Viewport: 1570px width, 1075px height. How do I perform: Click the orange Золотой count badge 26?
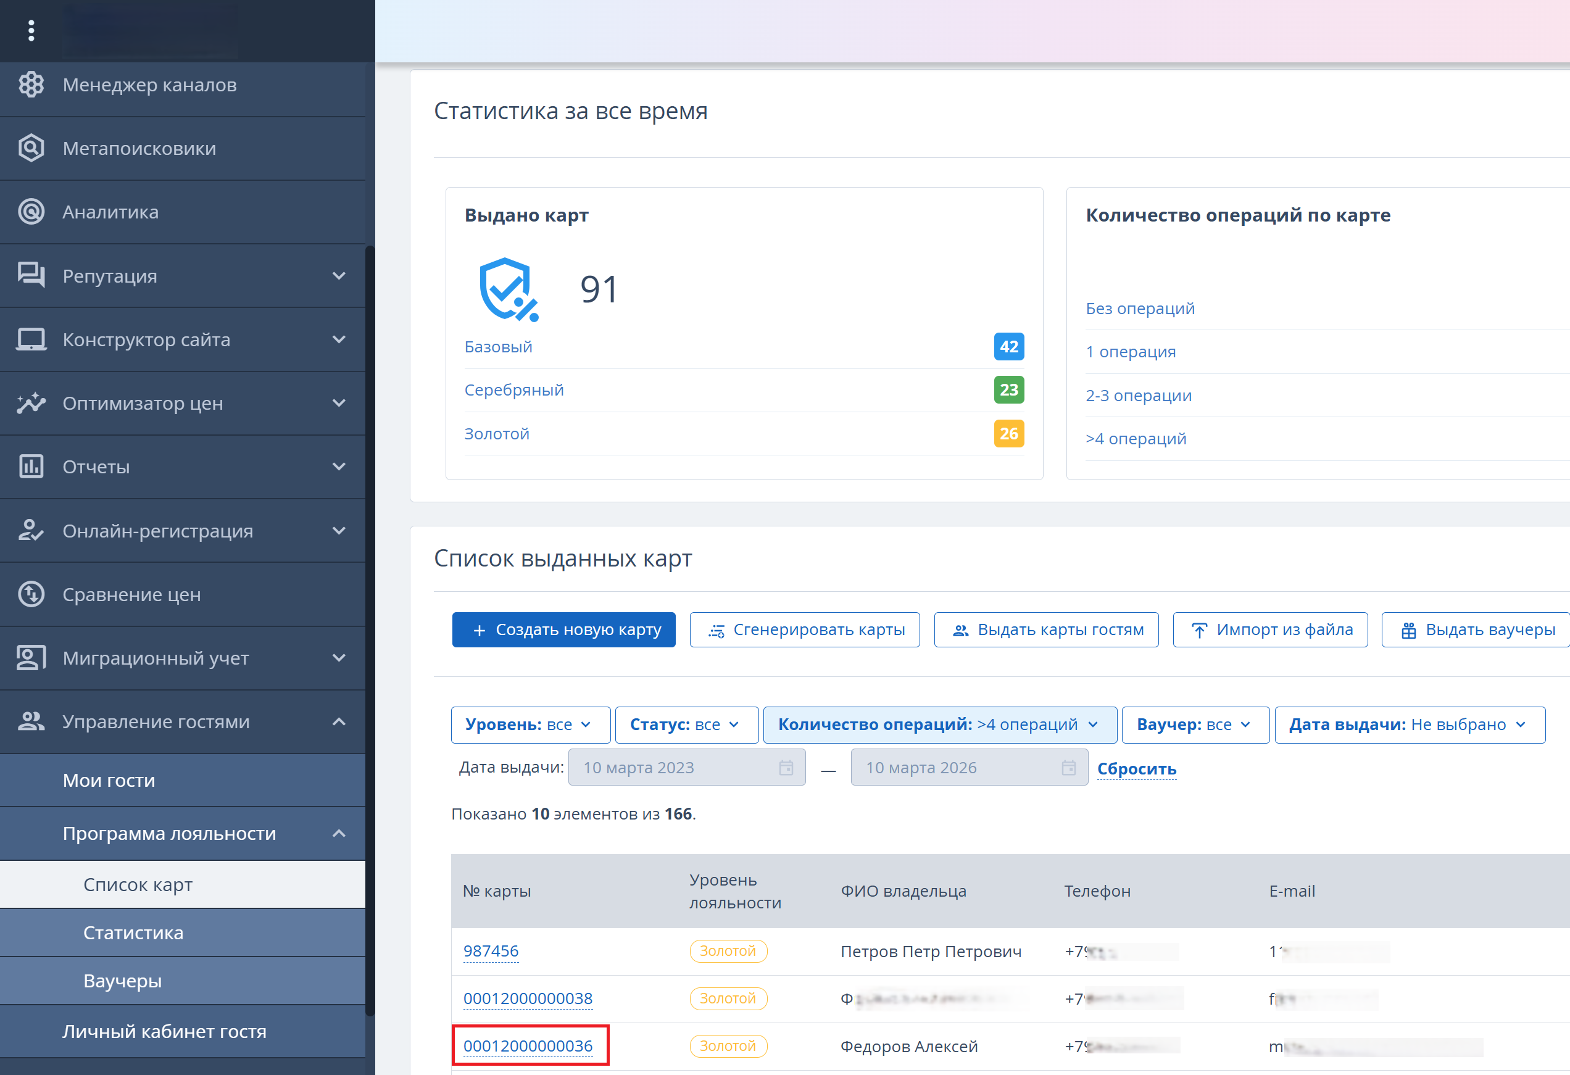pyautogui.click(x=1008, y=433)
